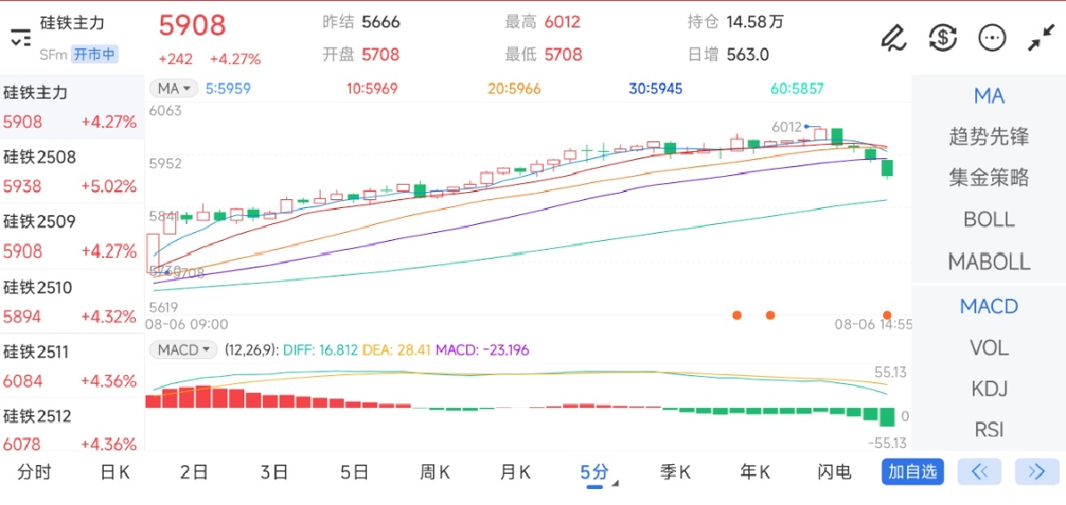Tap the first orange event marker dot
The image size is (1066, 505).
coord(736,315)
